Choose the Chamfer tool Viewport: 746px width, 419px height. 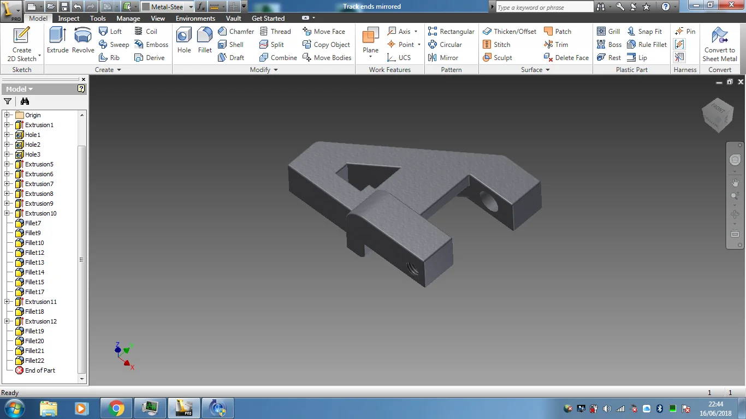tap(236, 32)
